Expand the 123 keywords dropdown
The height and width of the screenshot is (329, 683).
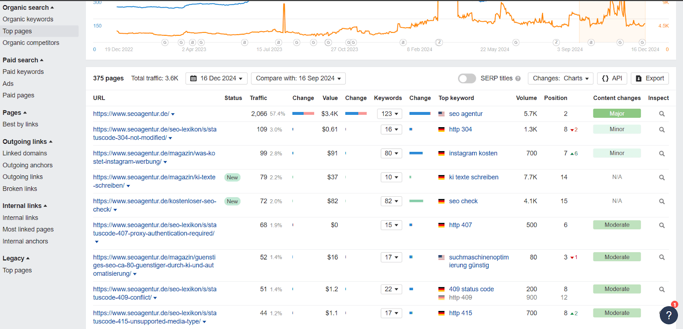[390, 114]
